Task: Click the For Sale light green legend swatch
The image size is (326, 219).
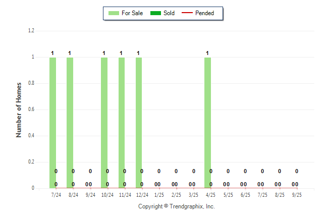Action: click(113, 13)
